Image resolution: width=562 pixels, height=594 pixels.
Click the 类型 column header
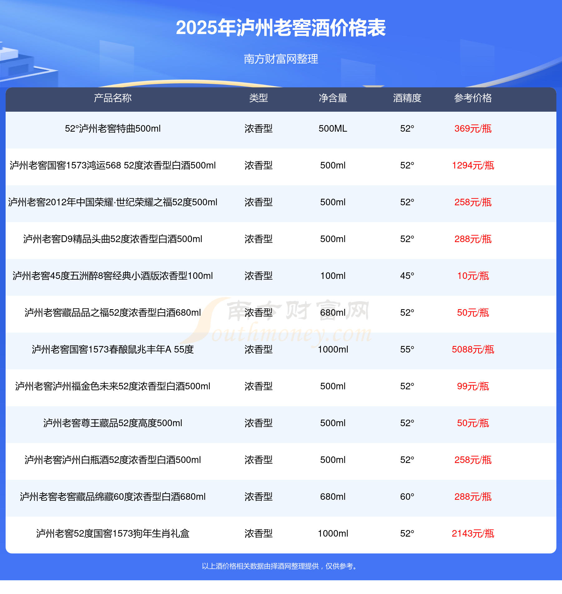click(x=259, y=98)
